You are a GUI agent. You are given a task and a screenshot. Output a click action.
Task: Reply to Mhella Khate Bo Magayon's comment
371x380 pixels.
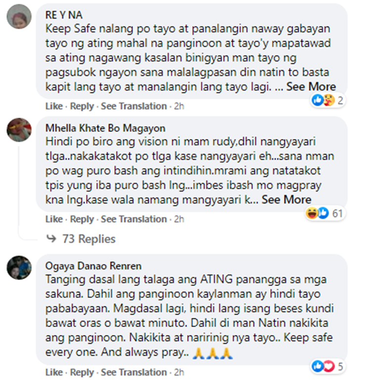[x=82, y=219]
